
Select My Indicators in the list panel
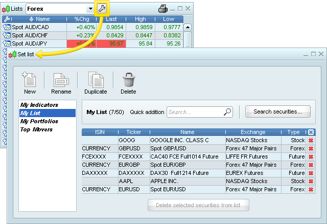coord(39,105)
